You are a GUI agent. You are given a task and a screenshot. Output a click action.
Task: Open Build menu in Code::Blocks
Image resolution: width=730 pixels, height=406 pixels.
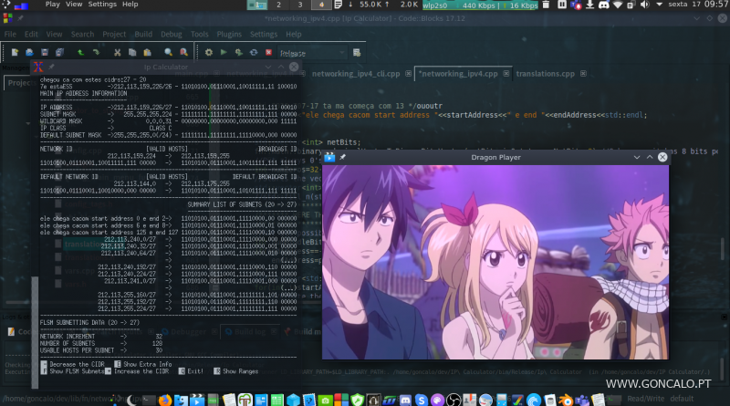click(x=143, y=34)
